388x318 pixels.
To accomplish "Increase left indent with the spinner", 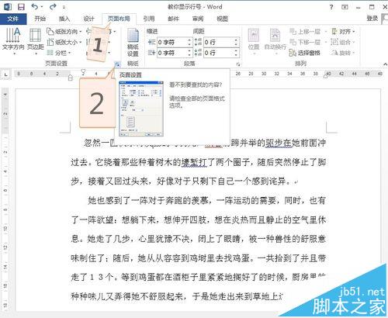I will pos(189,40).
